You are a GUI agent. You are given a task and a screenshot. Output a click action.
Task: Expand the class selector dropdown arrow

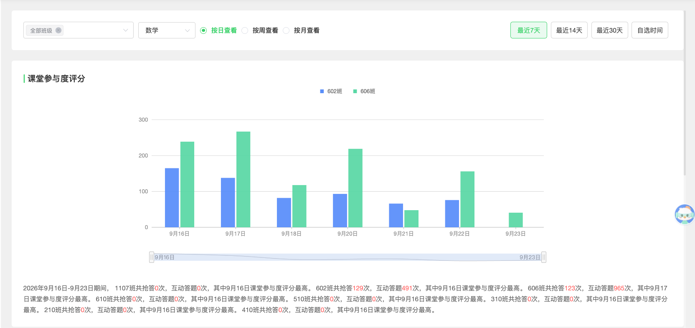point(125,31)
